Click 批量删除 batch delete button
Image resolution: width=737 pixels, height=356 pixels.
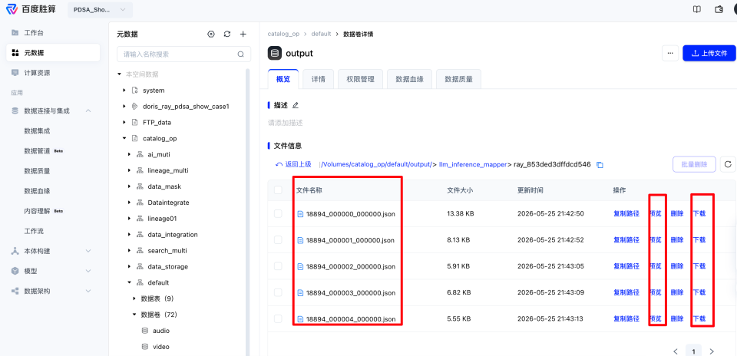click(694, 164)
